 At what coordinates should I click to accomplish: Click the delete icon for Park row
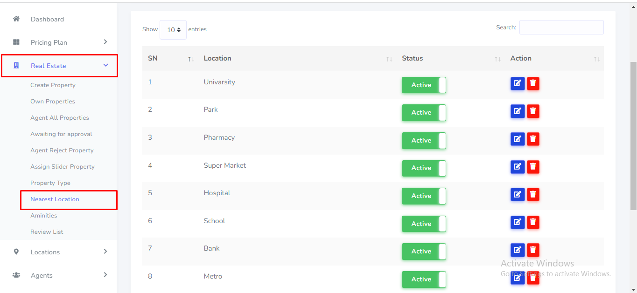pyautogui.click(x=533, y=111)
